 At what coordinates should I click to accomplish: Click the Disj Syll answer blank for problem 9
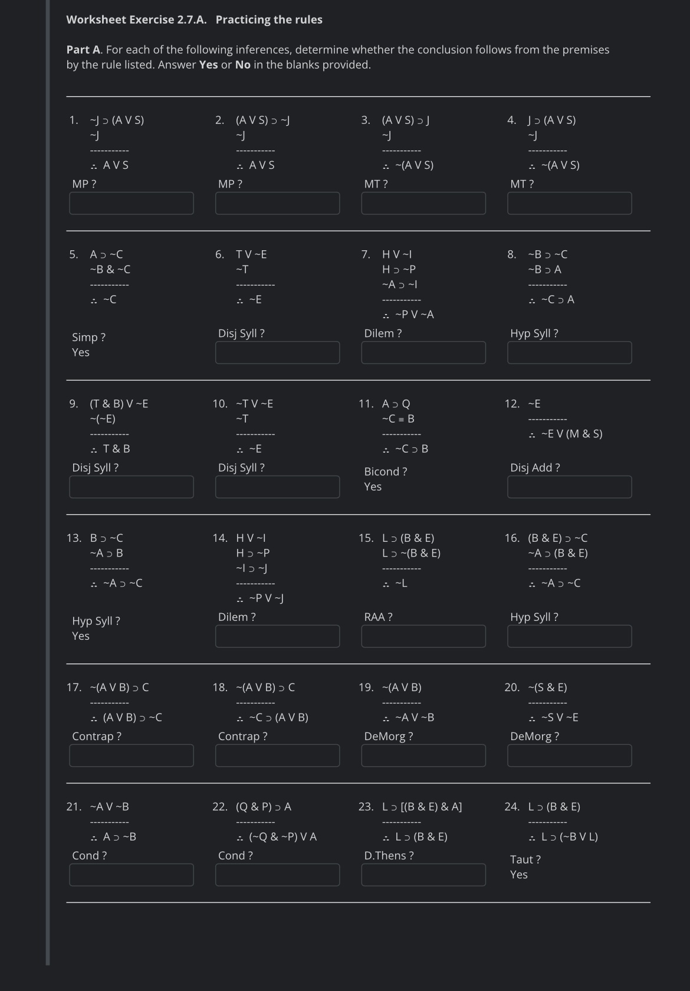click(x=132, y=487)
